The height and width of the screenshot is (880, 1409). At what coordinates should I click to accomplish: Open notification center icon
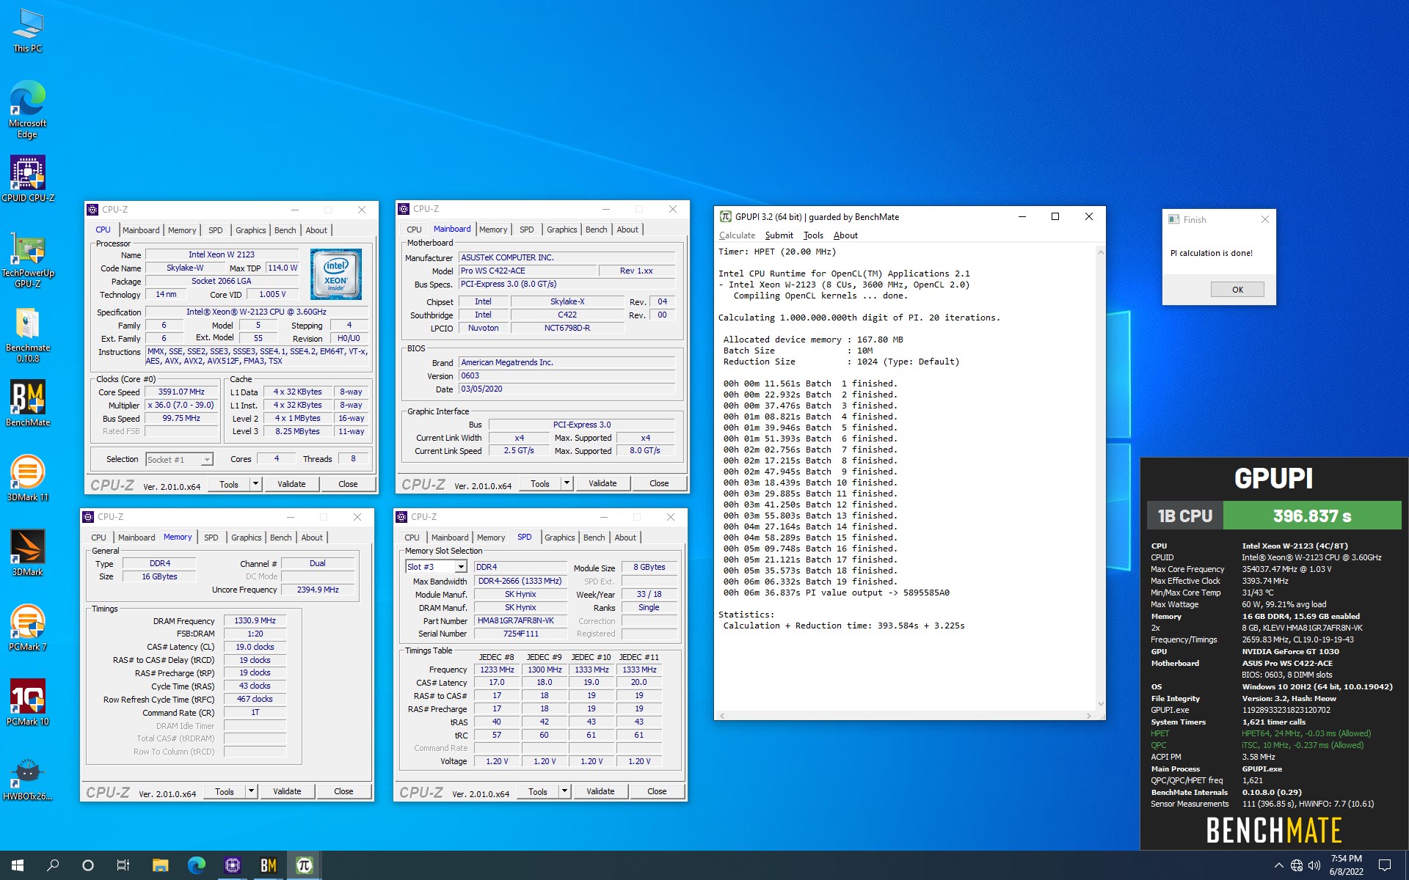click(x=1385, y=865)
